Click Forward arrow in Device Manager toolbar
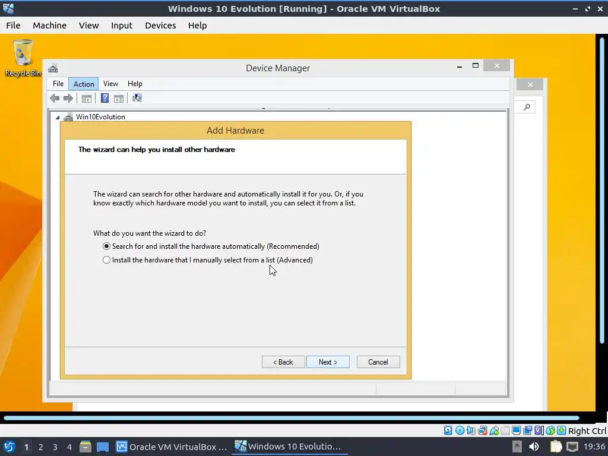 68,98
